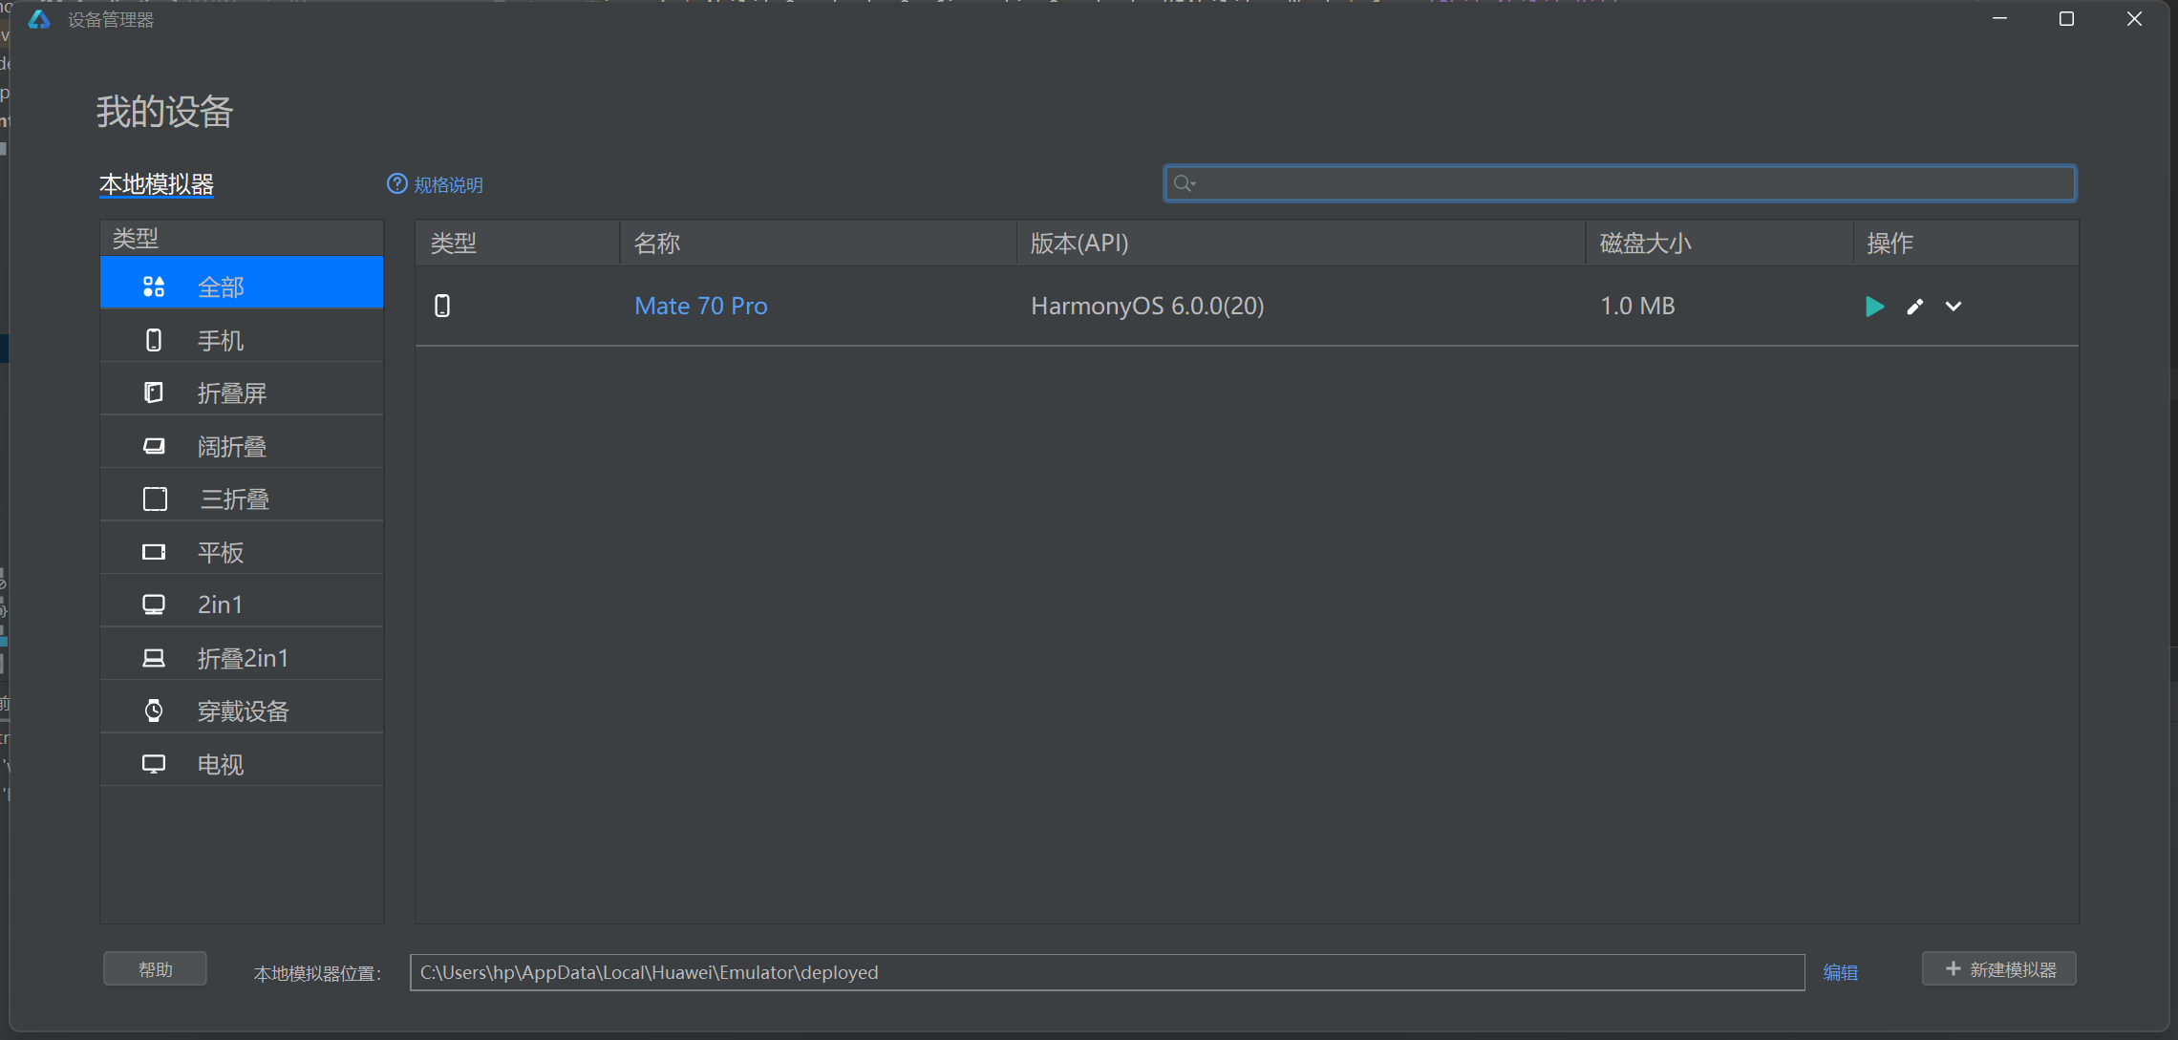Click the pencil edit icon for Mate 70 Pro

click(x=1914, y=307)
